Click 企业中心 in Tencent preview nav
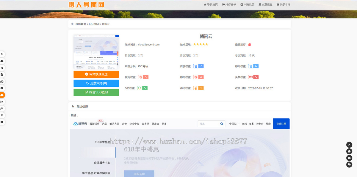 [x=134, y=124]
